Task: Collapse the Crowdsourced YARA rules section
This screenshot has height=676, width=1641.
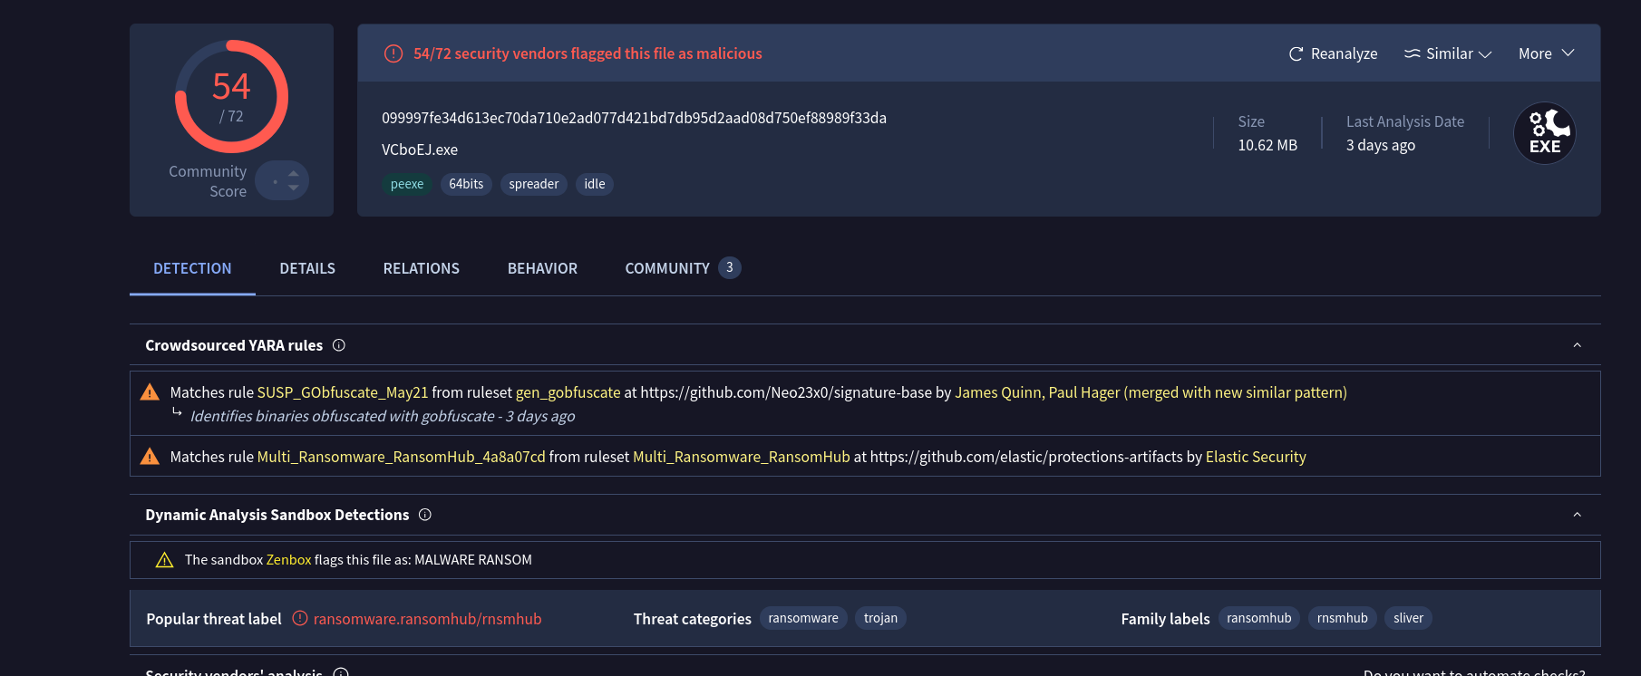Action: click(1577, 345)
